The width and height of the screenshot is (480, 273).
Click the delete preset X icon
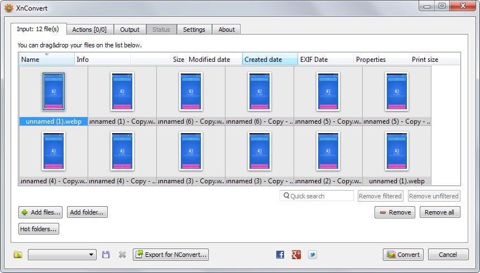tap(122, 255)
